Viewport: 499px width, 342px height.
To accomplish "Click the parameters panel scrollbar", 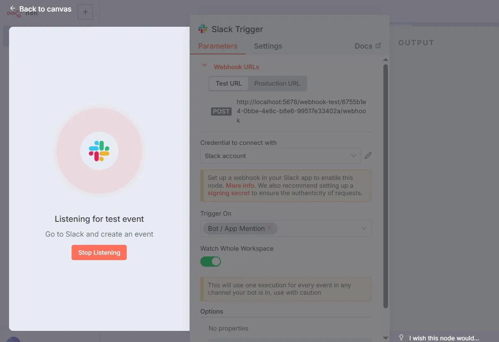I will [x=385, y=185].
